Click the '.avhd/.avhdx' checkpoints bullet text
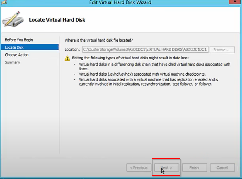 [x=142, y=74]
